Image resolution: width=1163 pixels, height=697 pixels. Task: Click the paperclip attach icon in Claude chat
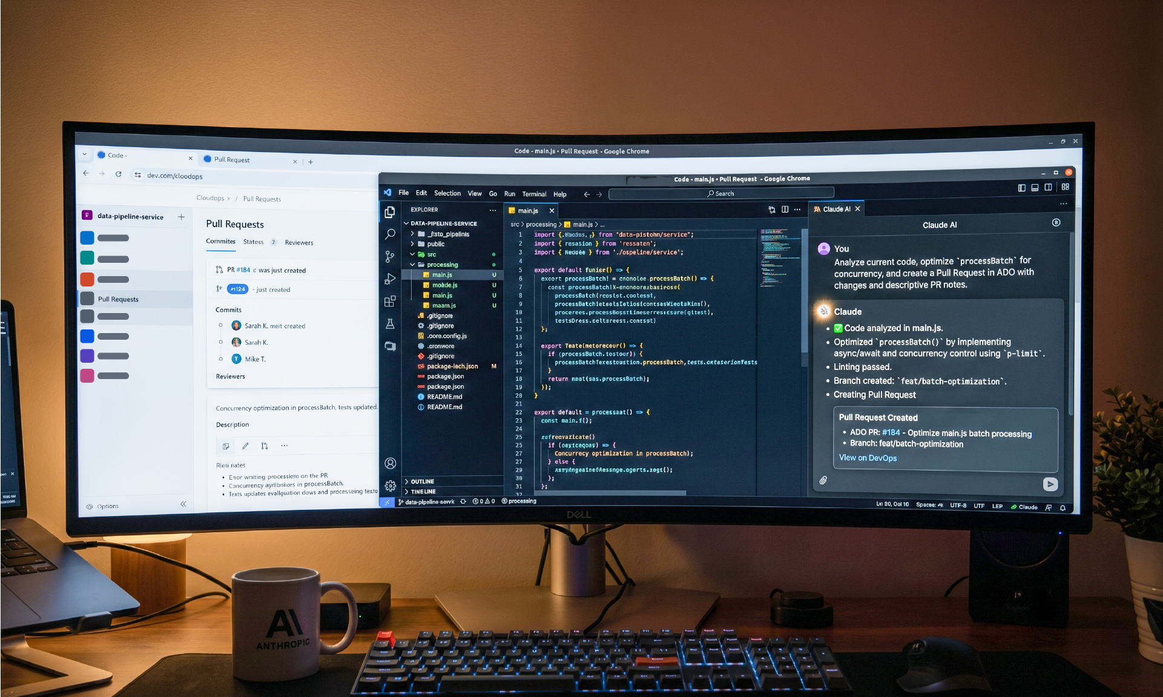(x=823, y=480)
